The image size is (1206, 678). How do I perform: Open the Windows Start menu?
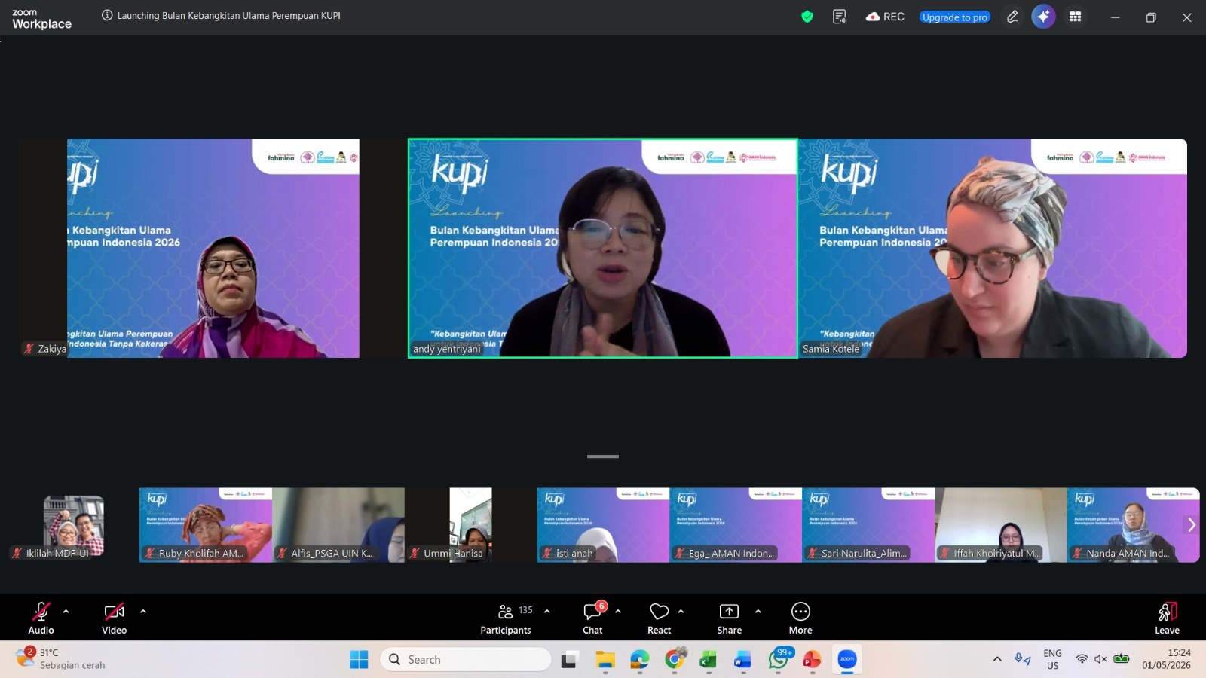359,660
